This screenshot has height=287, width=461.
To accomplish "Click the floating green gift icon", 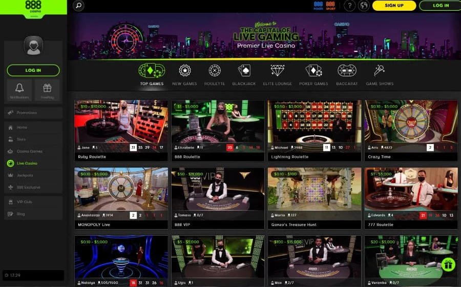I will point(448,265).
